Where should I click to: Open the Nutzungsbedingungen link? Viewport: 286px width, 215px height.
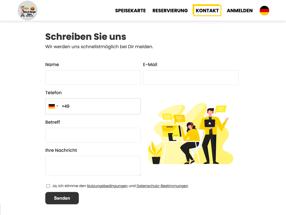tap(107, 186)
